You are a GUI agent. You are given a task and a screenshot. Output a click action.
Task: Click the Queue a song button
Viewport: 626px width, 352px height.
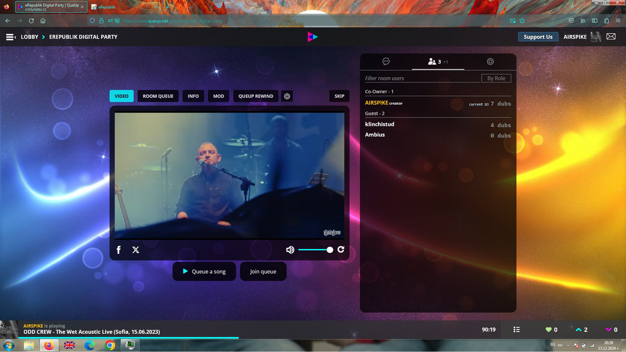coord(204,271)
